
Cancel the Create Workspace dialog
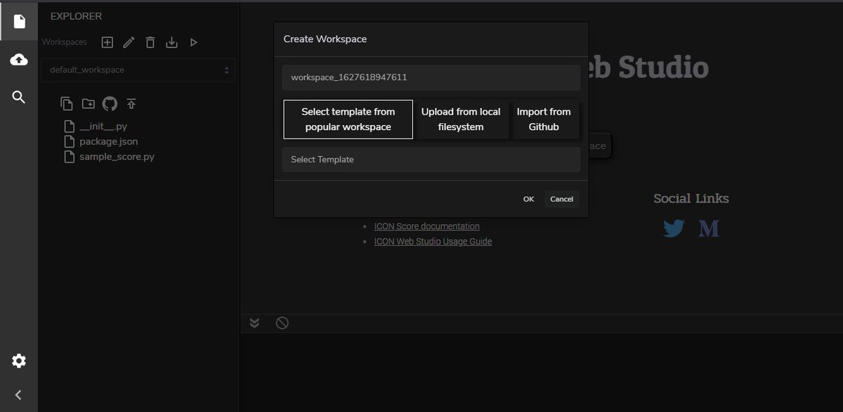point(561,199)
